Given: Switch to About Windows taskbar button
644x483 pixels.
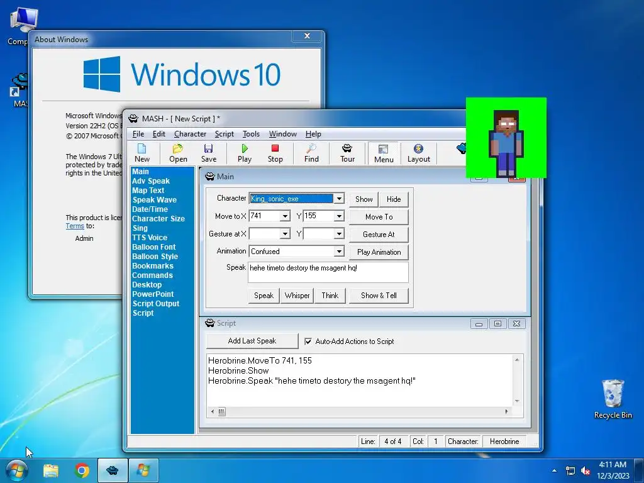Looking at the screenshot, I should 143,470.
